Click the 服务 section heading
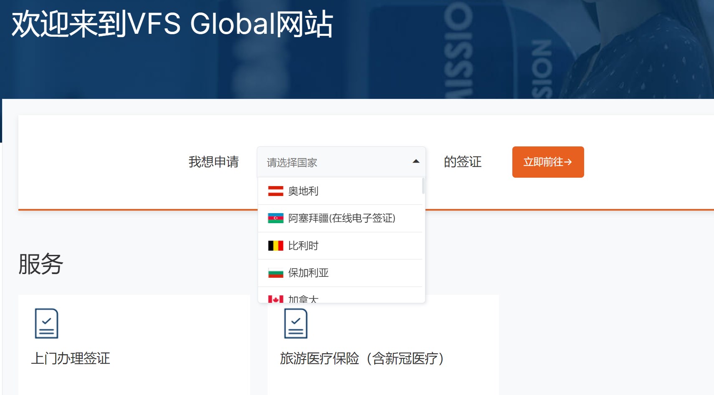The height and width of the screenshot is (395, 714). 41,264
